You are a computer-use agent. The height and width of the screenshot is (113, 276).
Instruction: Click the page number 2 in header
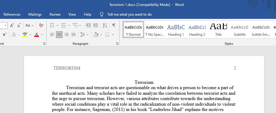[x=235, y=68]
